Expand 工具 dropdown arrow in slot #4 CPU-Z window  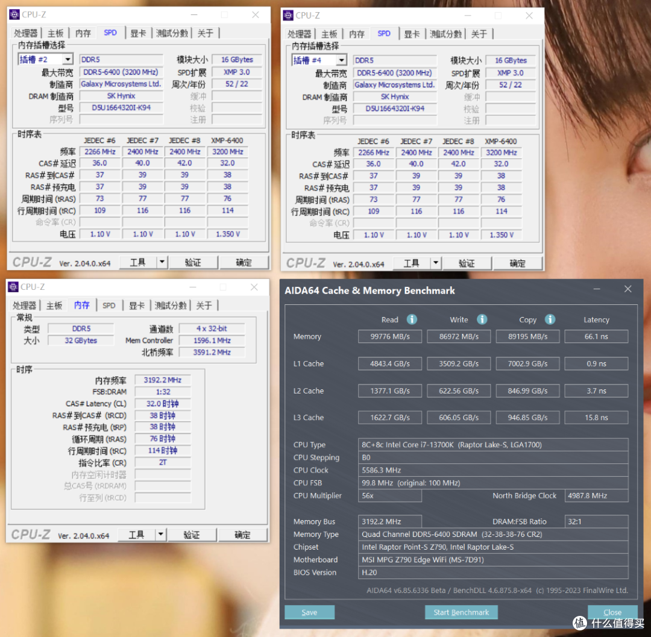pyautogui.click(x=436, y=263)
